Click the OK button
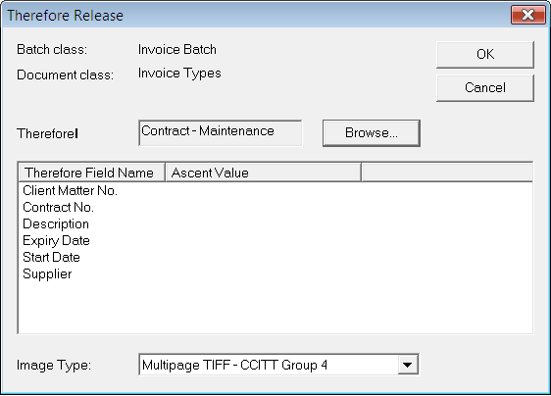Screen dimensions: 551x396 485,55
